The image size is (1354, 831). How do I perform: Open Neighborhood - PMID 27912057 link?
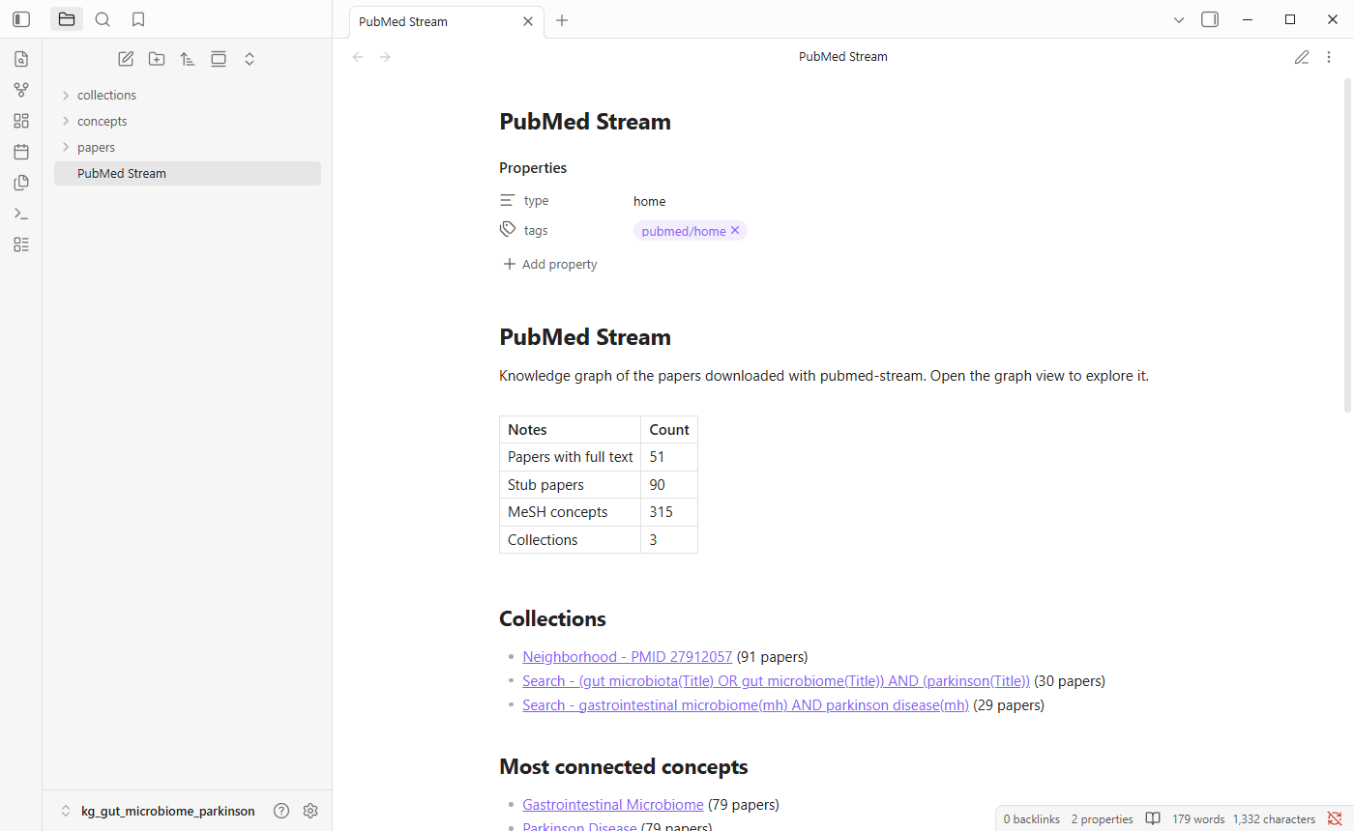coord(627,656)
